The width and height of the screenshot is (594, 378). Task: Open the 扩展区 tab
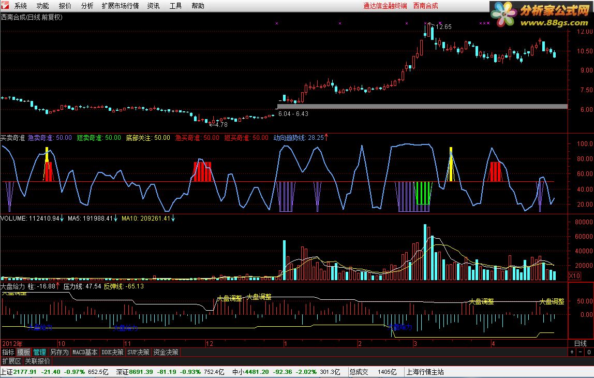click(x=12, y=361)
